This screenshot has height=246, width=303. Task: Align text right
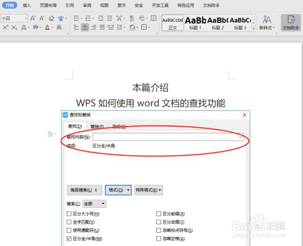point(93,27)
